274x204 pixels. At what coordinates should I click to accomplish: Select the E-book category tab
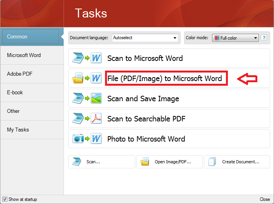coord(15,92)
